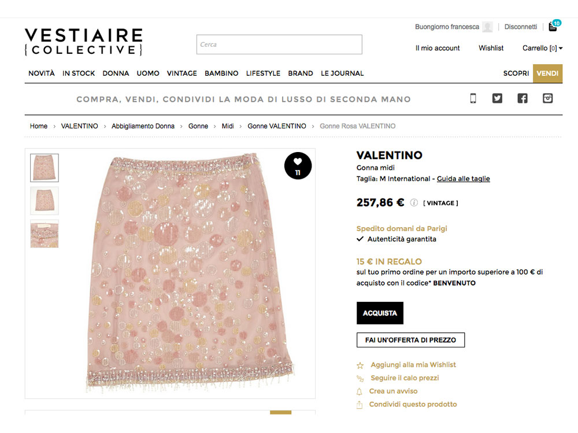Open LE JOURNAL menu item
This screenshot has width=578, height=433.
pos(342,73)
